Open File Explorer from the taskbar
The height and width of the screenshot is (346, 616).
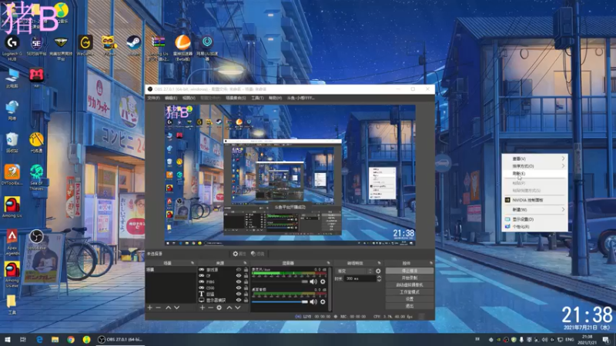(55, 339)
